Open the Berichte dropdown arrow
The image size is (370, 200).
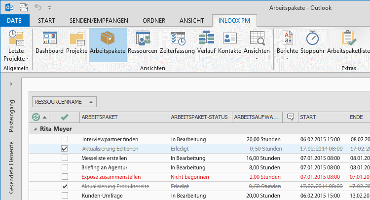click(287, 58)
